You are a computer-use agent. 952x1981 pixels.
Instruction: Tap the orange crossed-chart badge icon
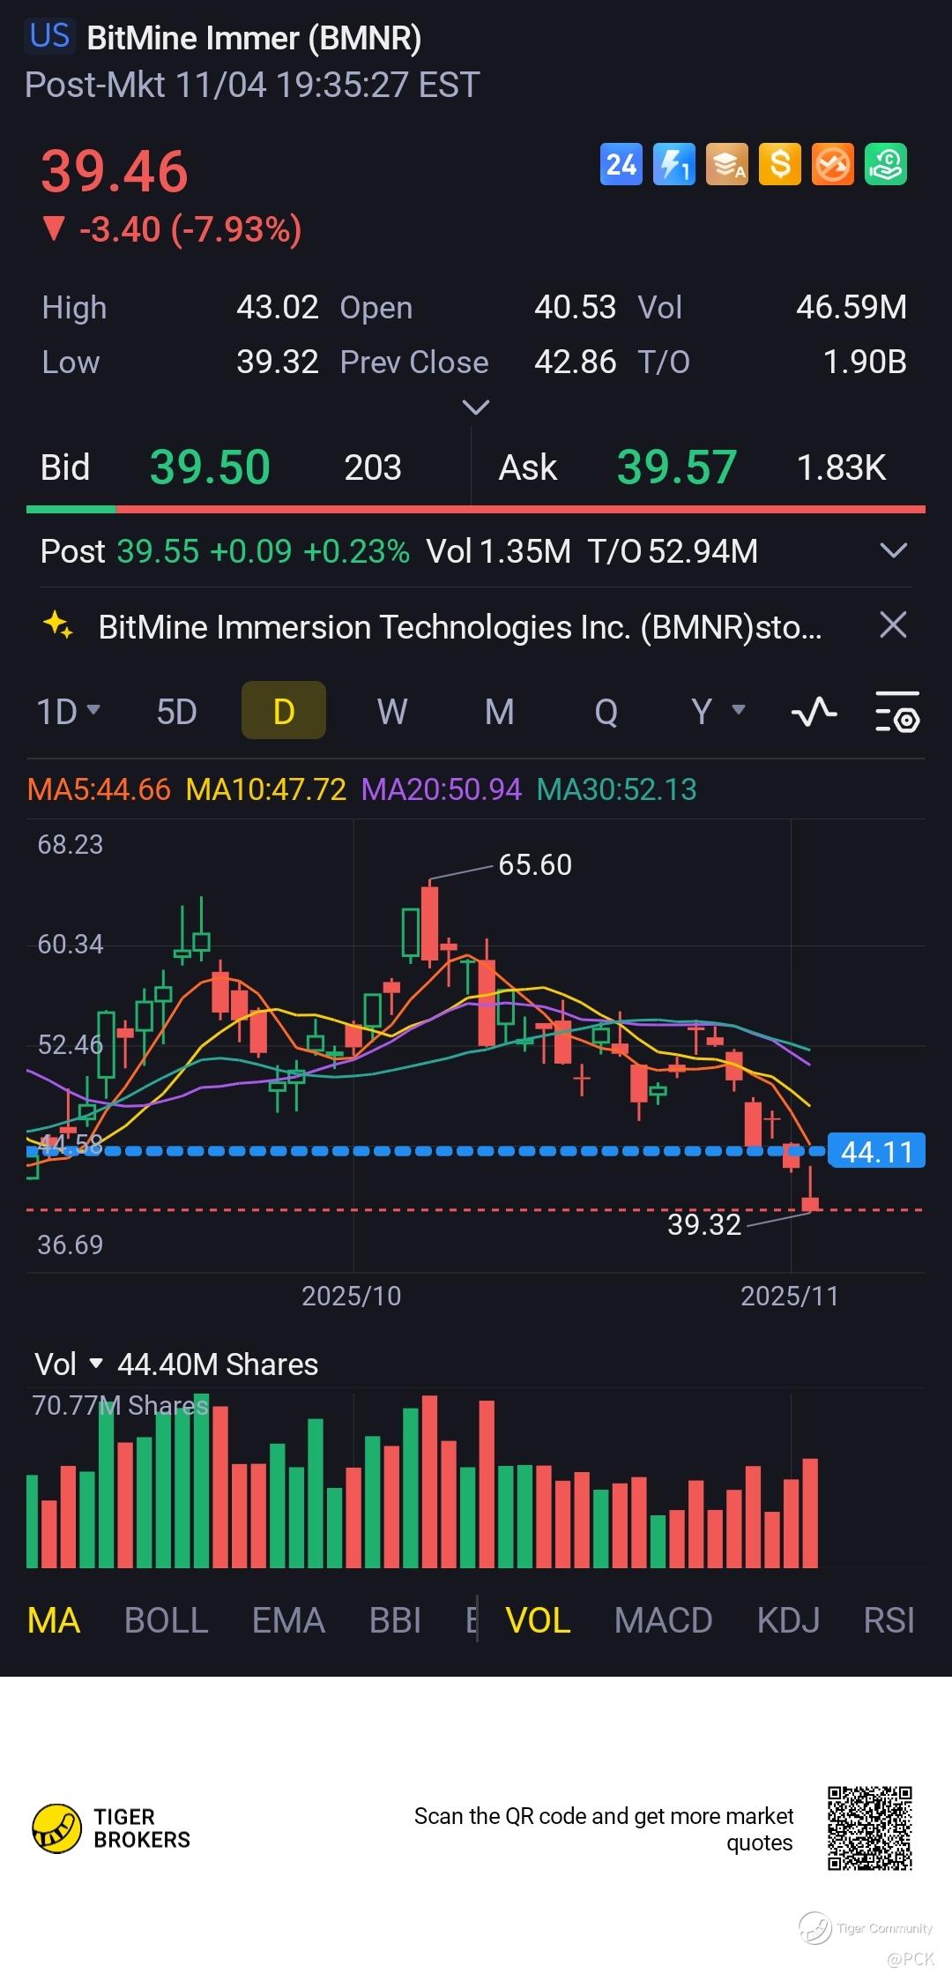pos(833,164)
